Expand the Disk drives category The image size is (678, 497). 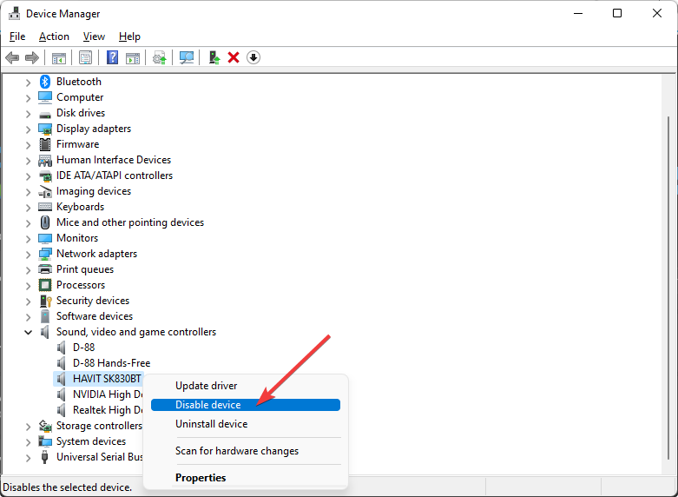click(x=28, y=114)
